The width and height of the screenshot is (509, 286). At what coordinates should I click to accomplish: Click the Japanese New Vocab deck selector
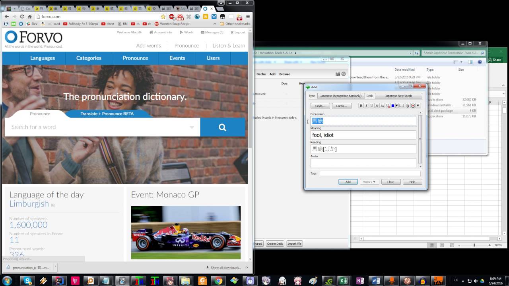pyautogui.click(x=398, y=96)
